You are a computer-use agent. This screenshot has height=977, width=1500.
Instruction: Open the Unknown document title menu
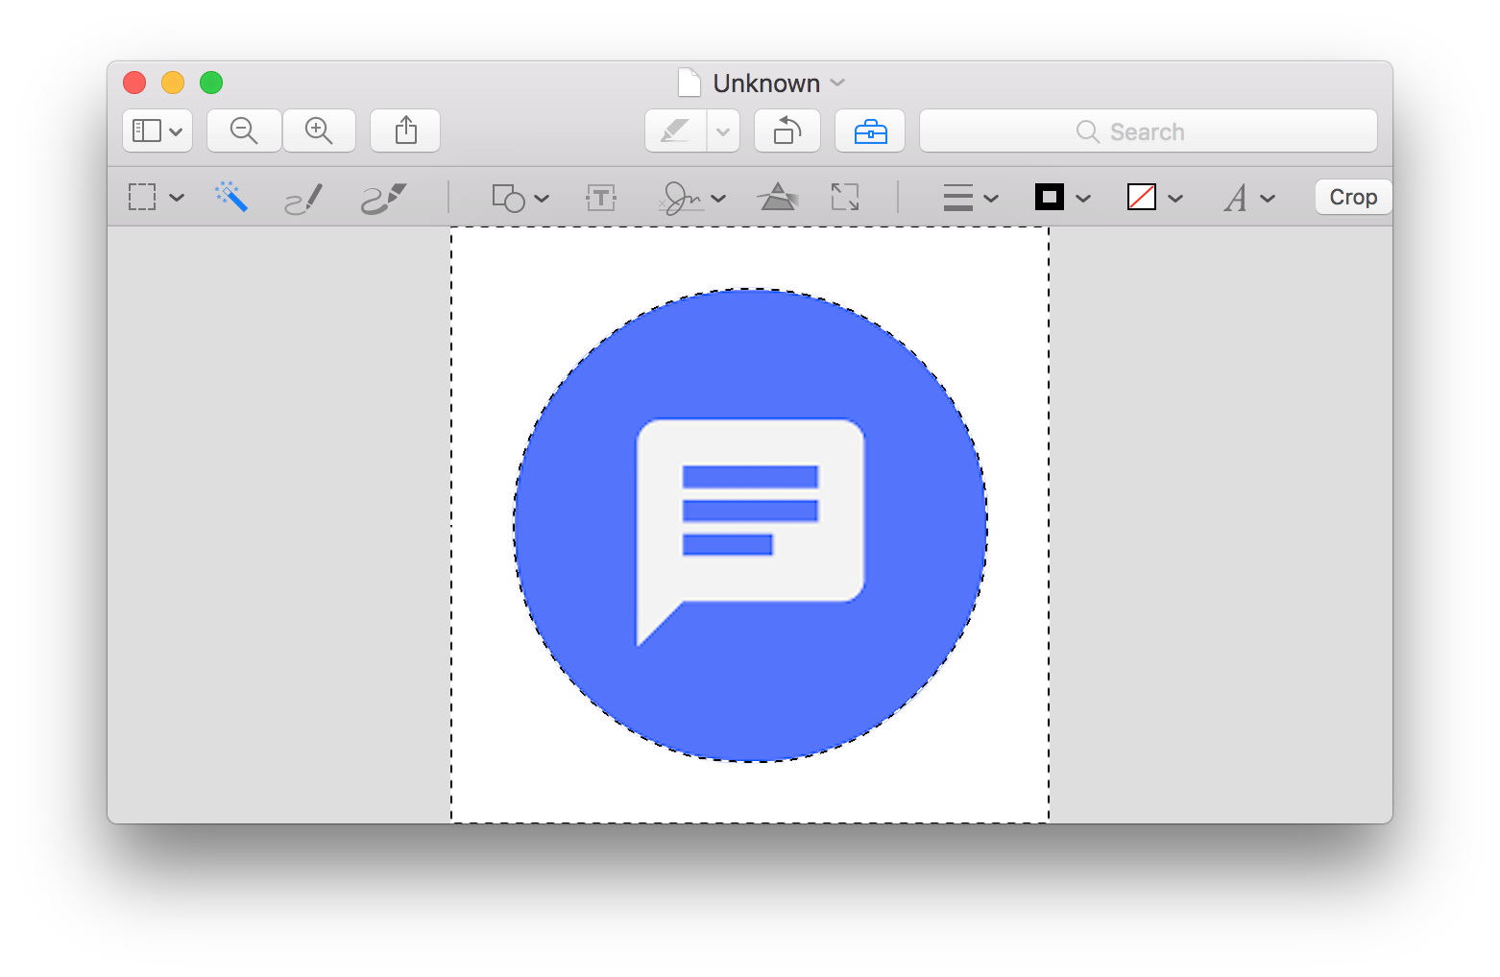779,83
